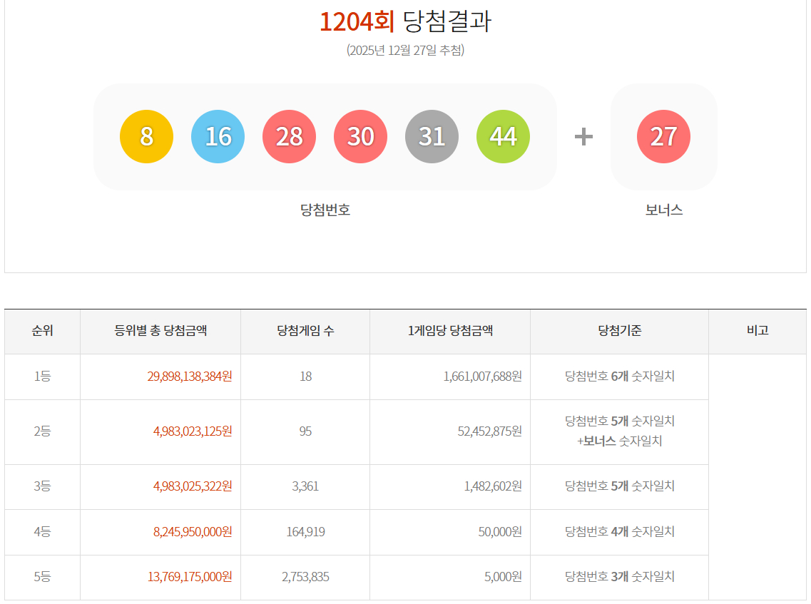Select the bonus number 27 ball
The image size is (811, 604).
coord(663,136)
